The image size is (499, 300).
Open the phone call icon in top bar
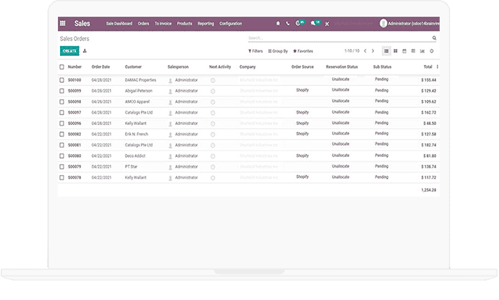(x=287, y=23)
